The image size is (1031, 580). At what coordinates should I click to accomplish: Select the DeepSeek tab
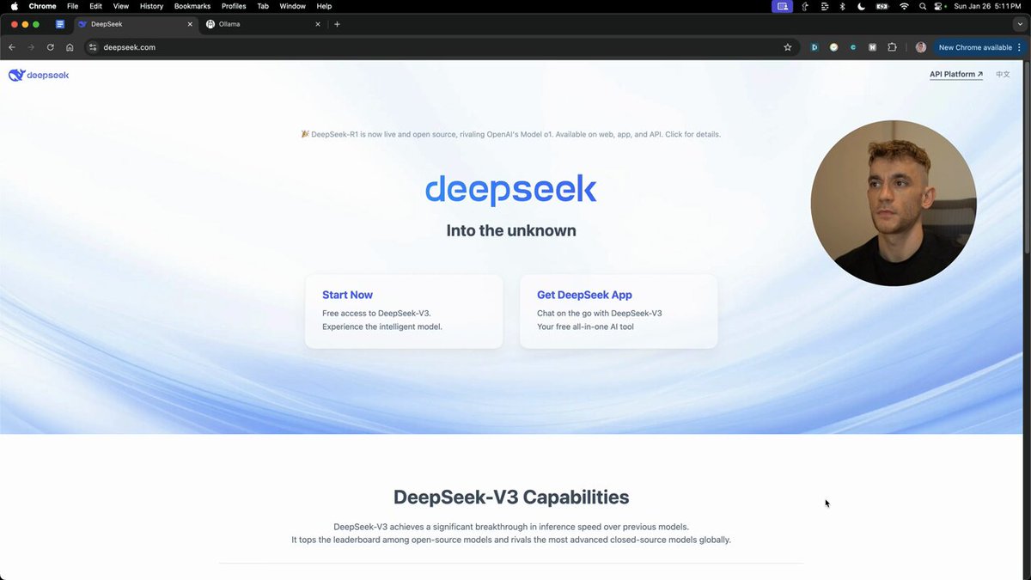pos(135,24)
